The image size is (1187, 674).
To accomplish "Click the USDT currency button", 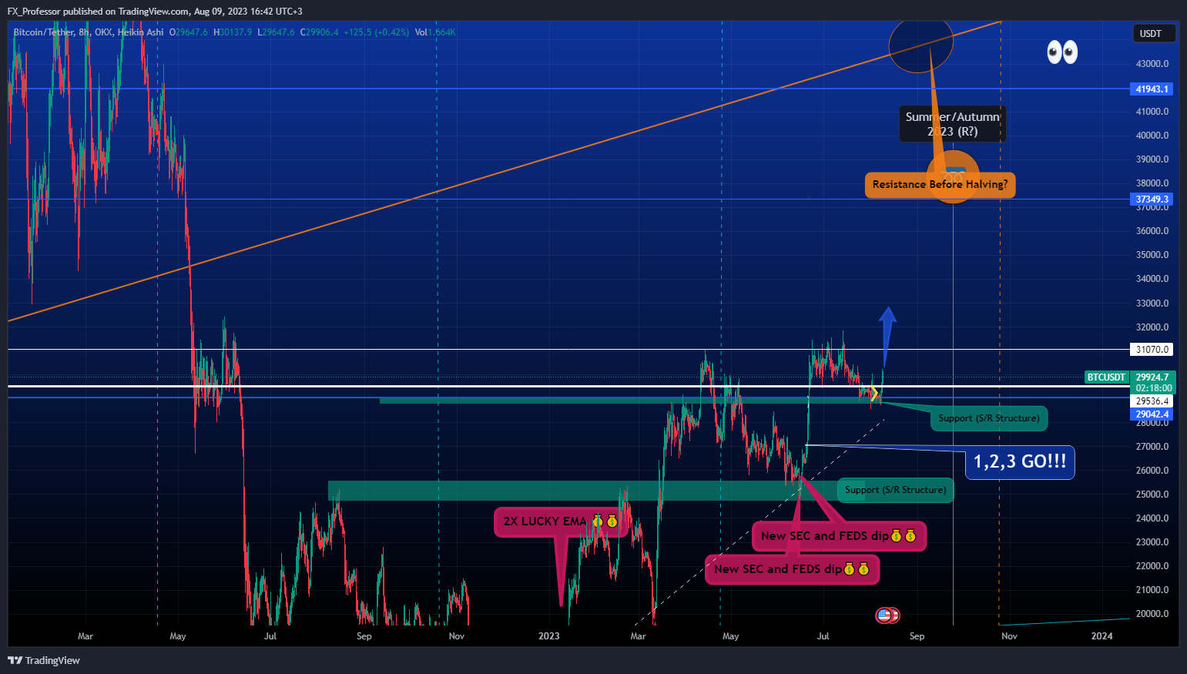I will pos(1153,33).
